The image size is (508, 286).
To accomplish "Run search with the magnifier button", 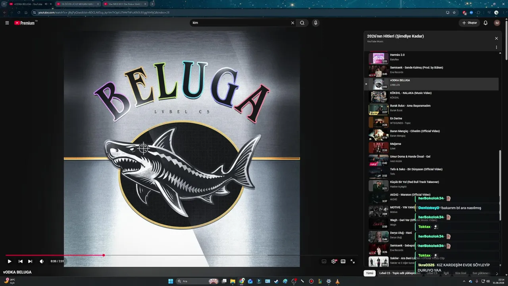I will pos(302,23).
